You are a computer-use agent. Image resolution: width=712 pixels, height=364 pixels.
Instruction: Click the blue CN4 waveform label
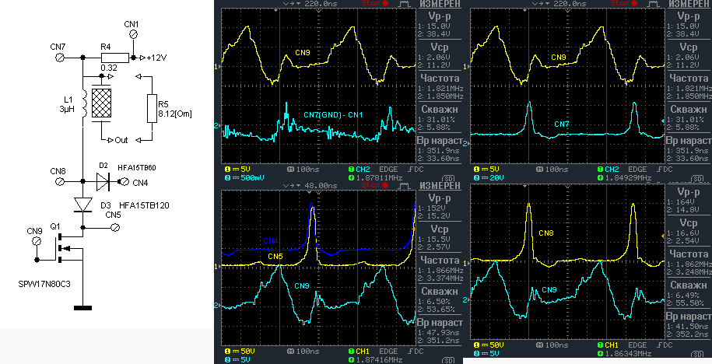click(x=269, y=240)
